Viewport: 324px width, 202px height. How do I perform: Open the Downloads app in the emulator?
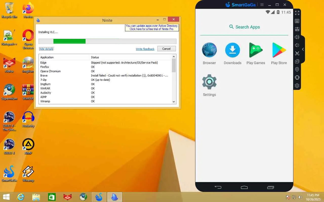point(233,53)
